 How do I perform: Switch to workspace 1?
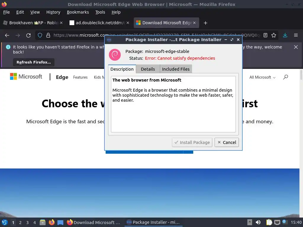13,223
